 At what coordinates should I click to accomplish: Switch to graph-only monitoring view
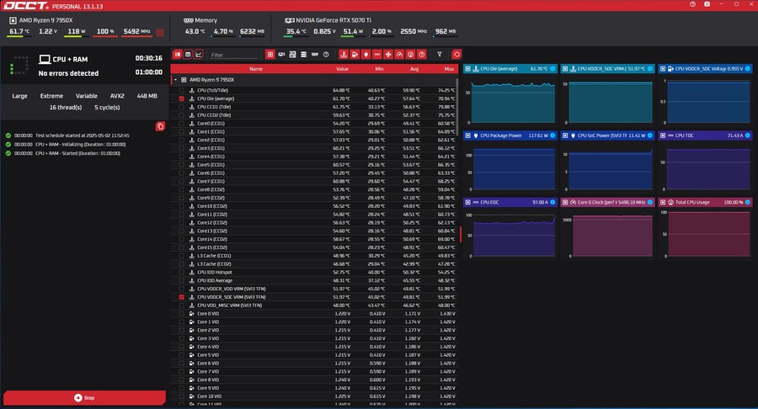(199, 54)
